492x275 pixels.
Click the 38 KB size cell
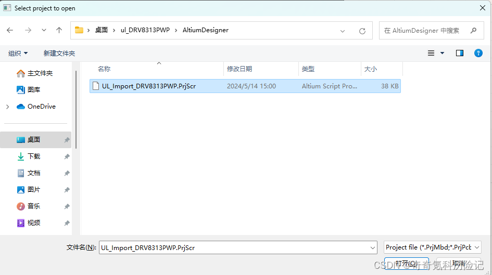tap(390, 86)
